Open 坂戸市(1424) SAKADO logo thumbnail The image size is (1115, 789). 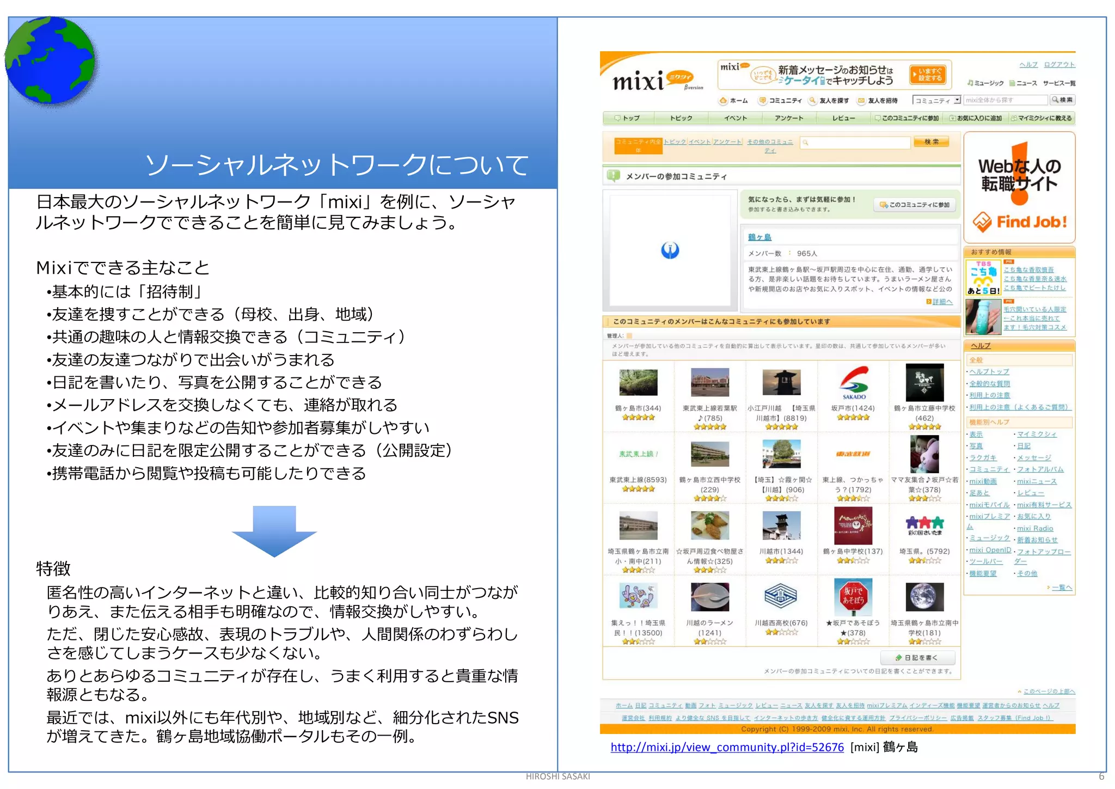tap(853, 383)
